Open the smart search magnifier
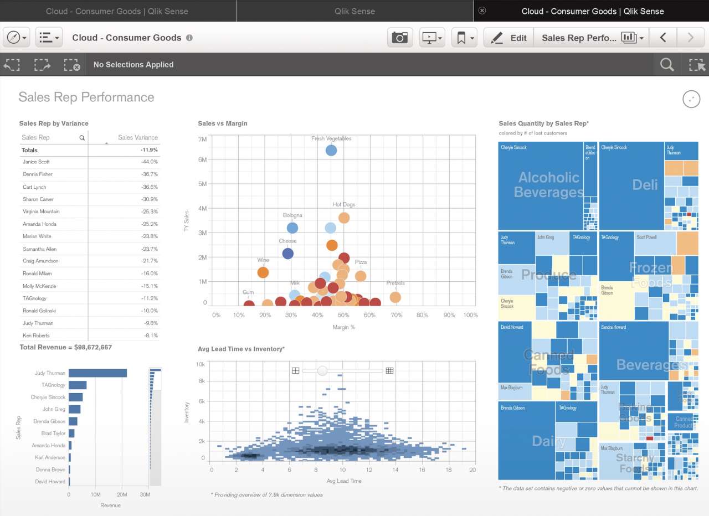 click(x=667, y=65)
